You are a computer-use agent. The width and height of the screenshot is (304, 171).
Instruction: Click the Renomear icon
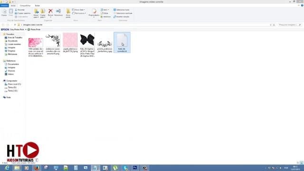tap(58, 12)
